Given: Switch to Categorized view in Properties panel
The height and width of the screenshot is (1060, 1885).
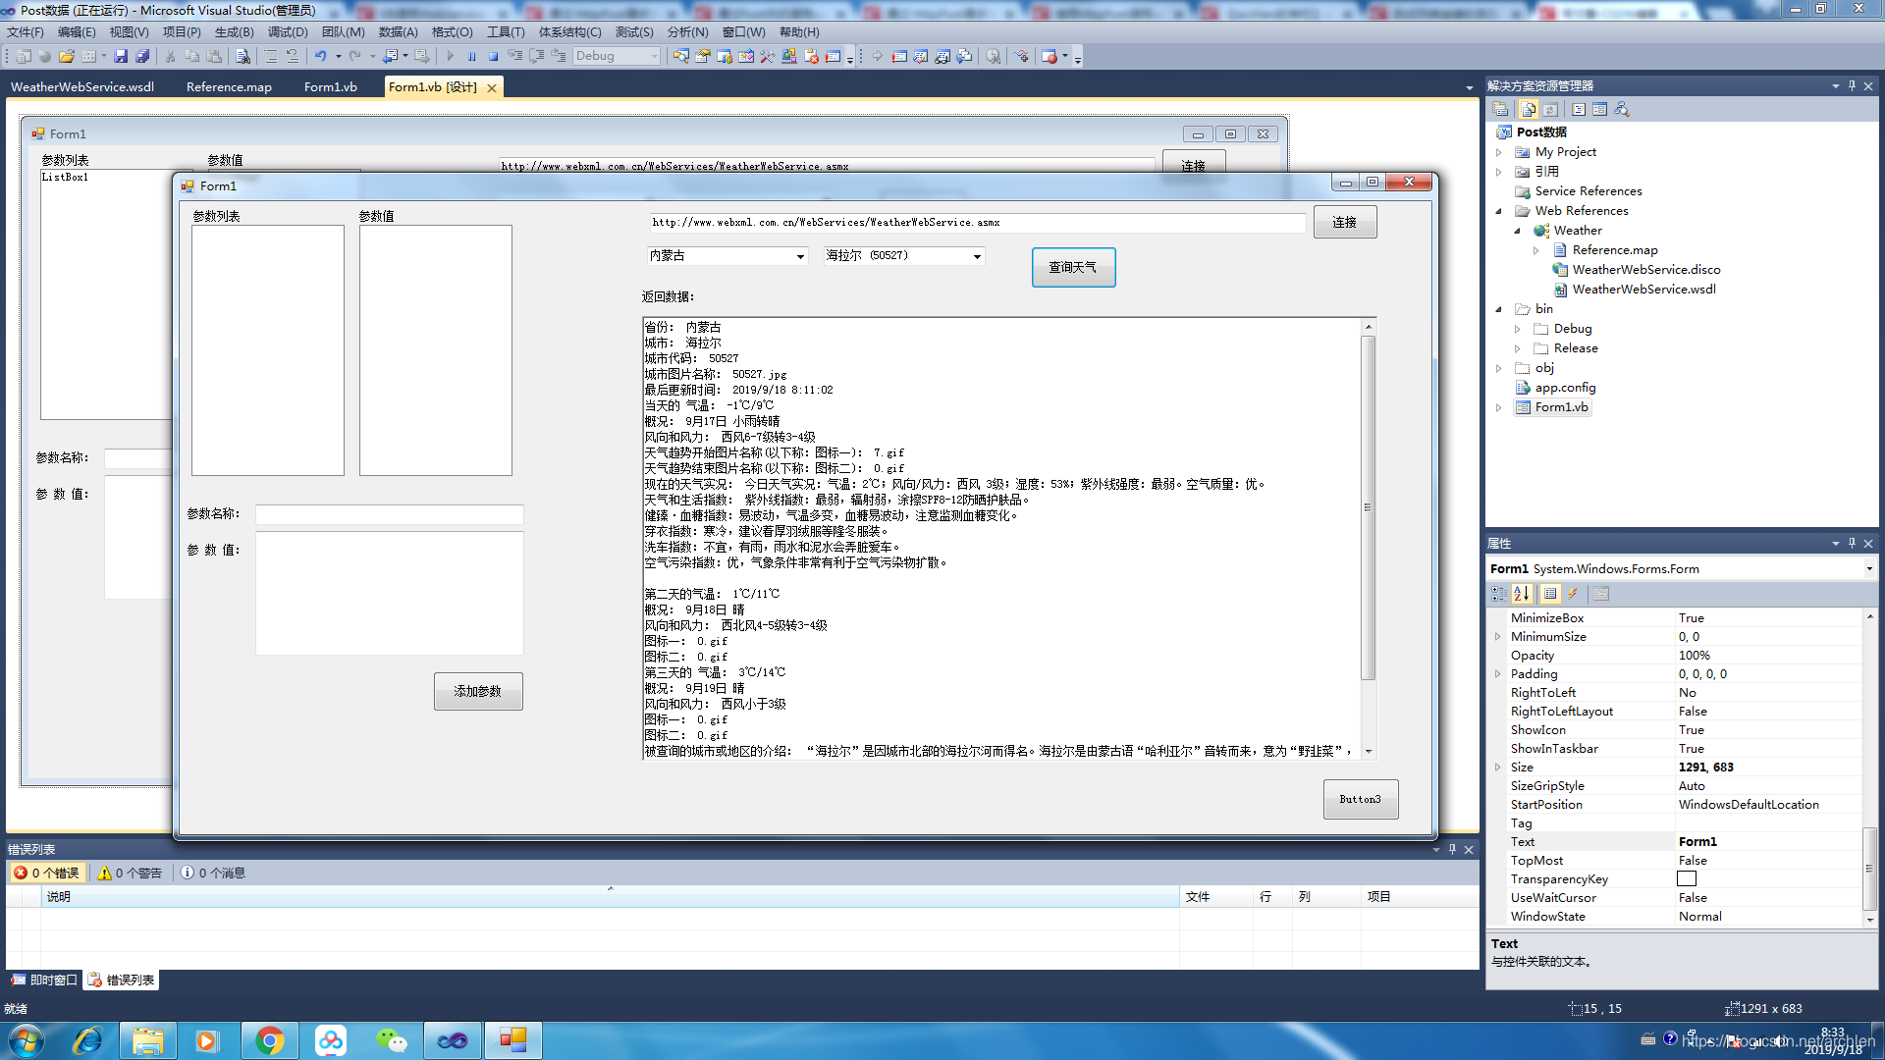Looking at the screenshot, I should [x=1499, y=594].
